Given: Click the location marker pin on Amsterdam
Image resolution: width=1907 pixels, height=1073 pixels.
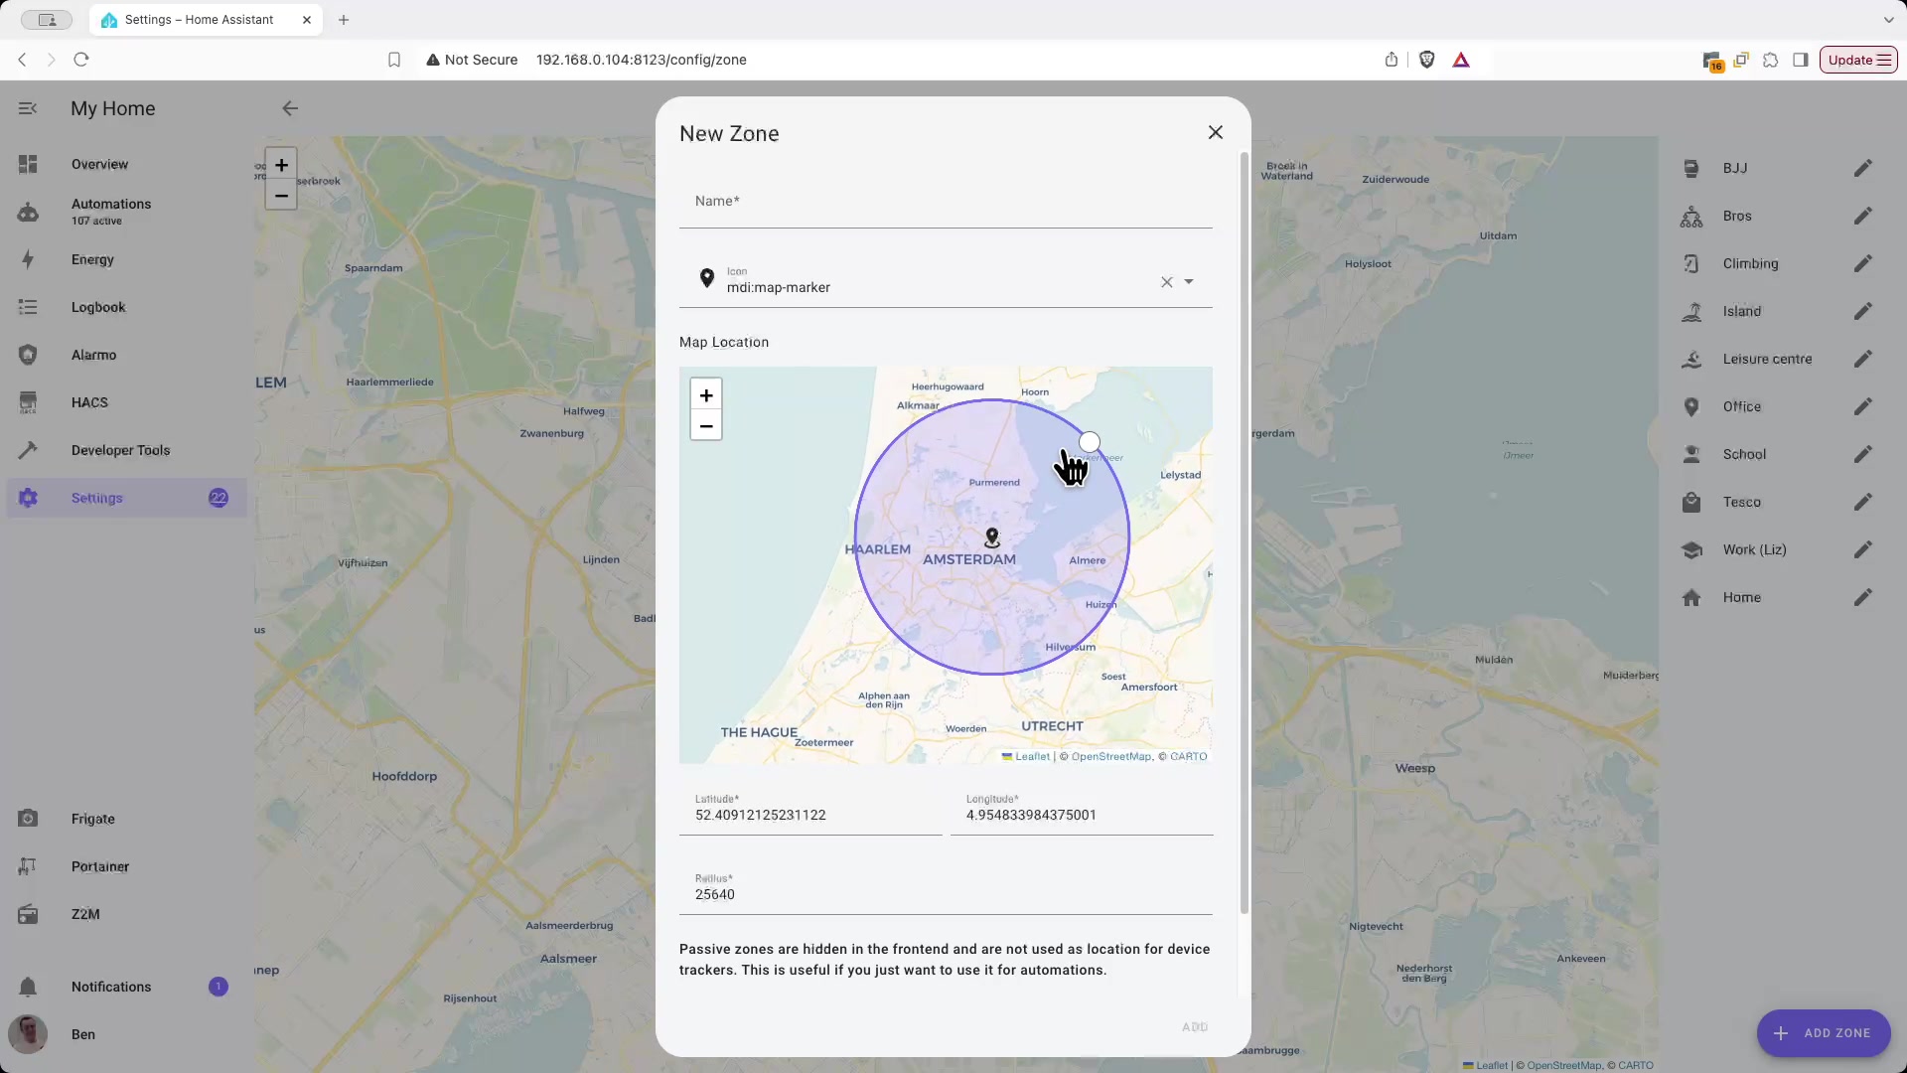Looking at the screenshot, I should [991, 537].
